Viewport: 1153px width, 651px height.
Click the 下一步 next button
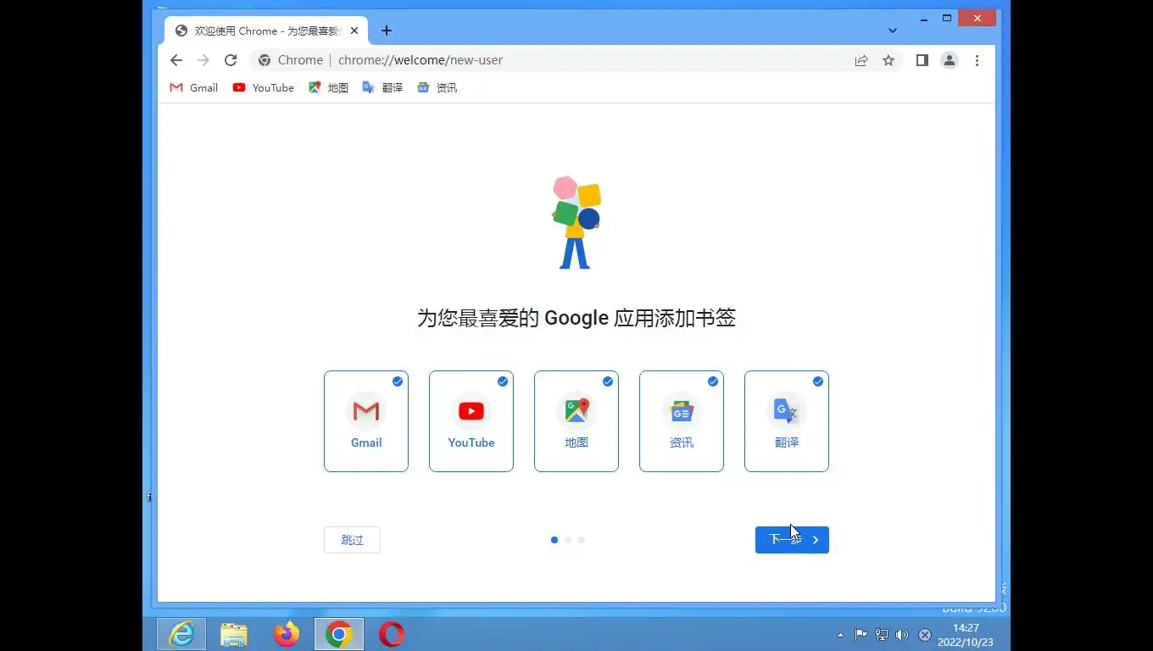(792, 540)
